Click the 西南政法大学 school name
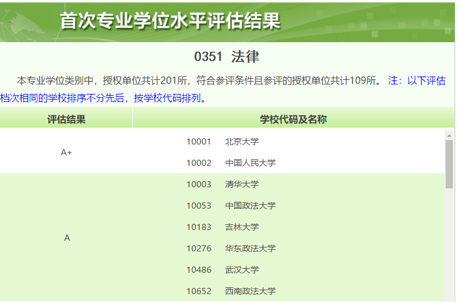This screenshot has width=458, height=302. tap(250, 291)
